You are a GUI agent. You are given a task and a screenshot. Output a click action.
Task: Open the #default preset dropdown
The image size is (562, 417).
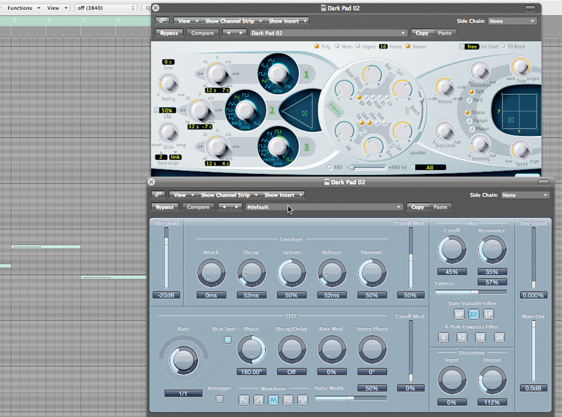pyautogui.click(x=324, y=207)
